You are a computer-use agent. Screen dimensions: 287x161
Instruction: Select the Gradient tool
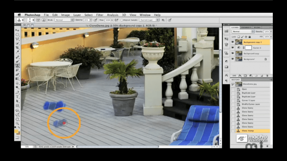[17, 79]
